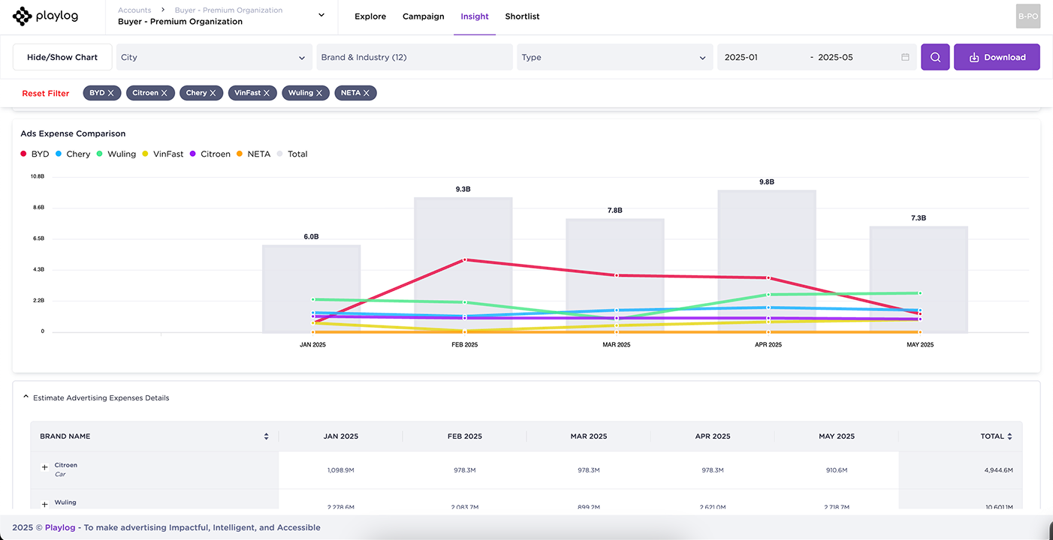Click the Reset Filter link
Viewport: 1053px width, 540px height.
45,94
